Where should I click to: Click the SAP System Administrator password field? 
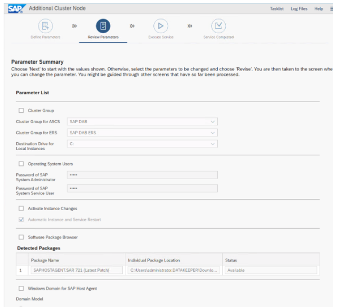[x=142, y=175]
